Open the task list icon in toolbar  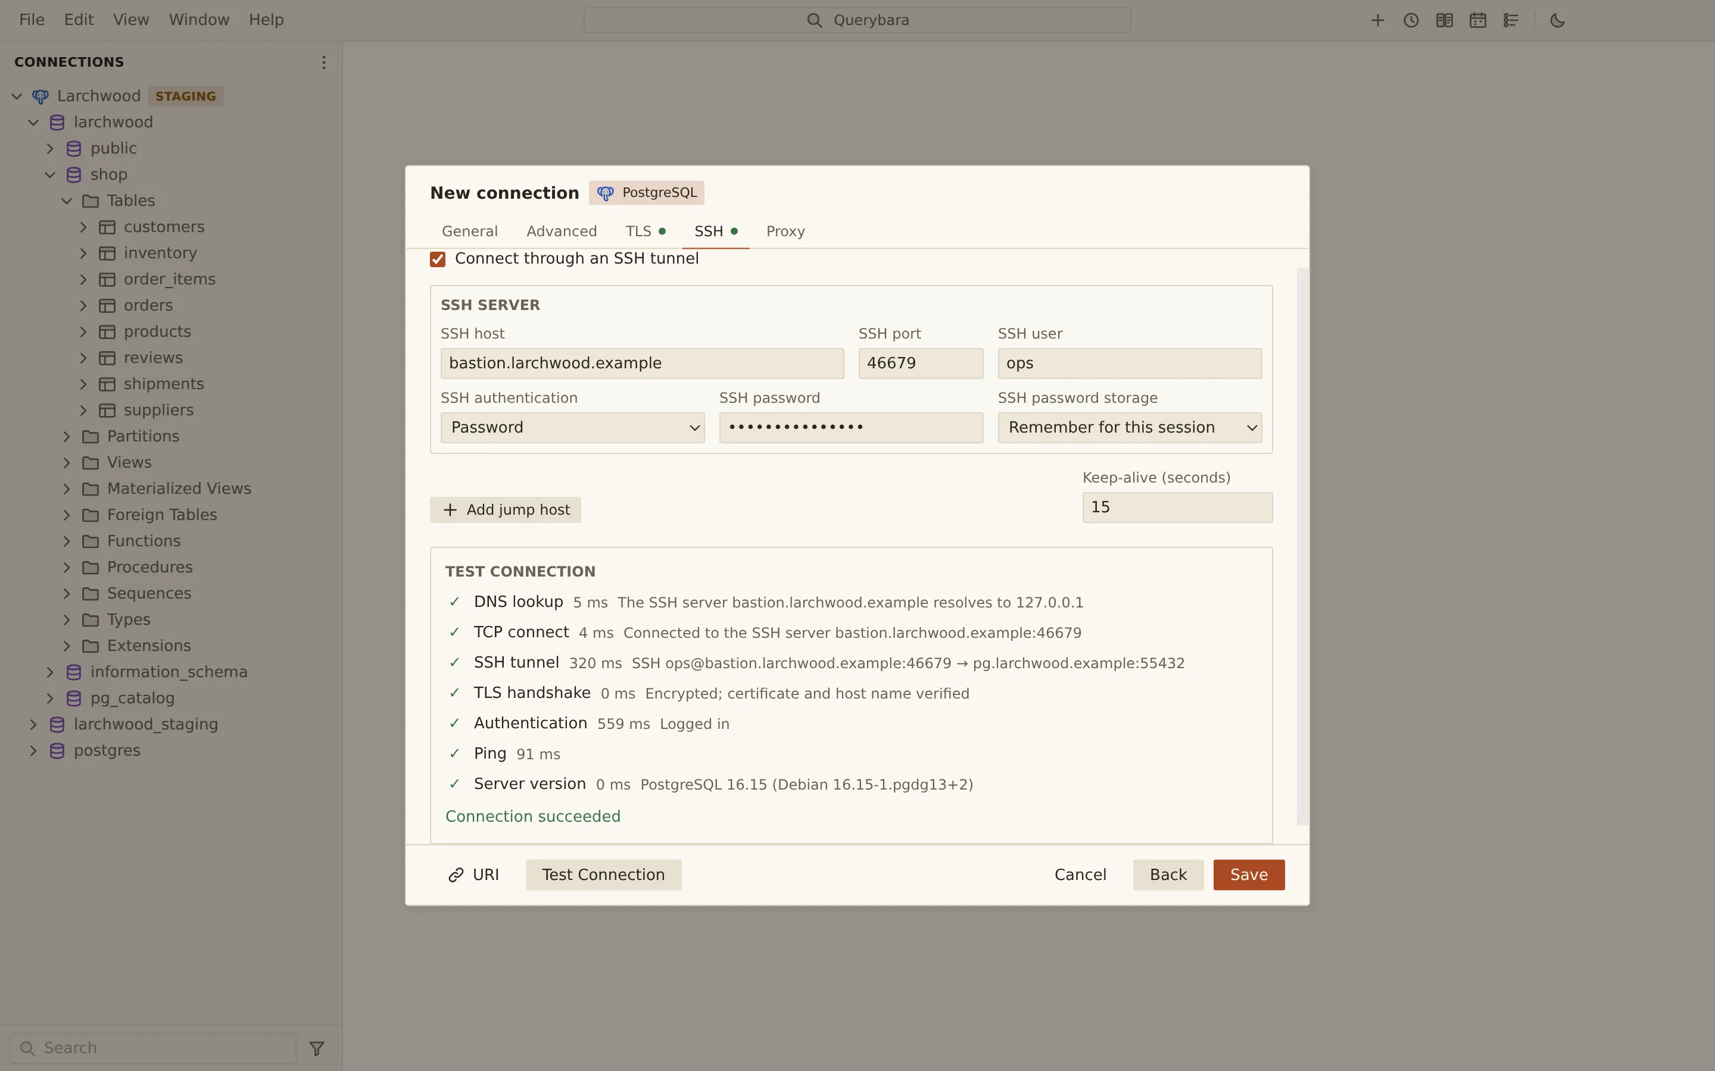[x=1510, y=21]
